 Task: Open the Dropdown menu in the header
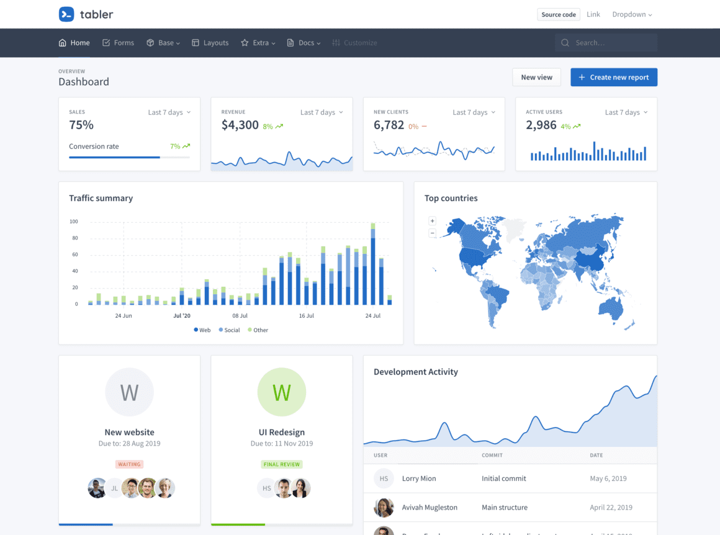click(x=632, y=14)
